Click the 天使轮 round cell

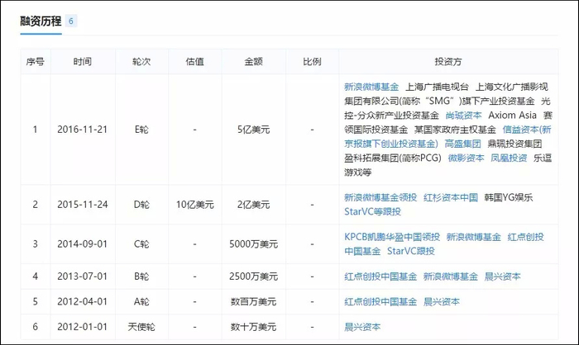(141, 327)
